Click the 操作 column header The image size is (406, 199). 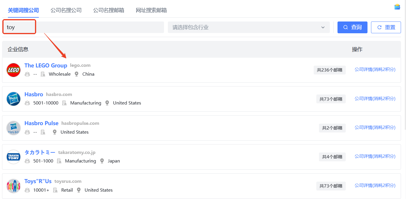[357, 49]
